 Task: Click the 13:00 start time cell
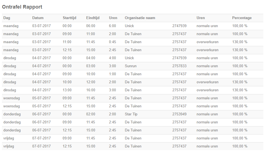point(67,90)
